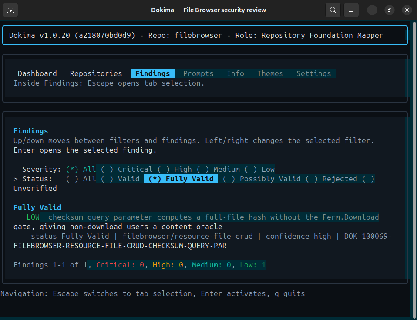Click the window title 'Dokima — File Browser security review'
The width and height of the screenshot is (417, 320).
pos(208,10)
